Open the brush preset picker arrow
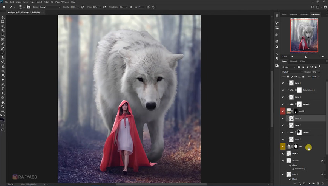 (24, 7)
